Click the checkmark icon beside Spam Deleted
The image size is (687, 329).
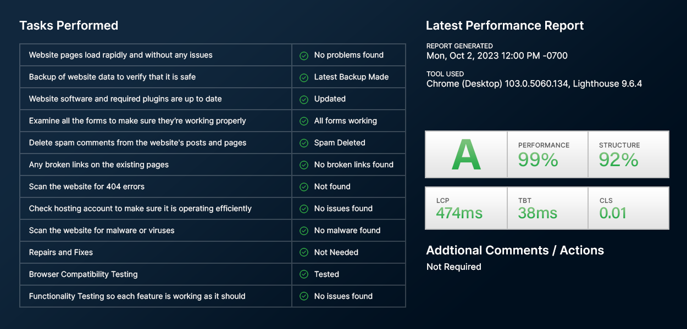(303, 143)
